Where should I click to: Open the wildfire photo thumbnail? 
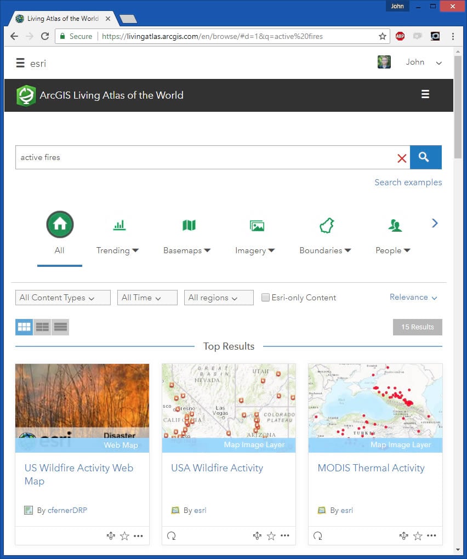click(x=82, y=408)
